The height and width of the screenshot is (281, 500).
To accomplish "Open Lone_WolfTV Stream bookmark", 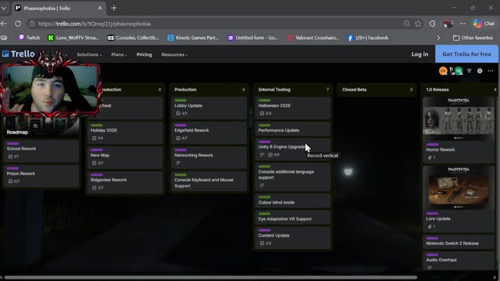I will (x=73, y=37).
